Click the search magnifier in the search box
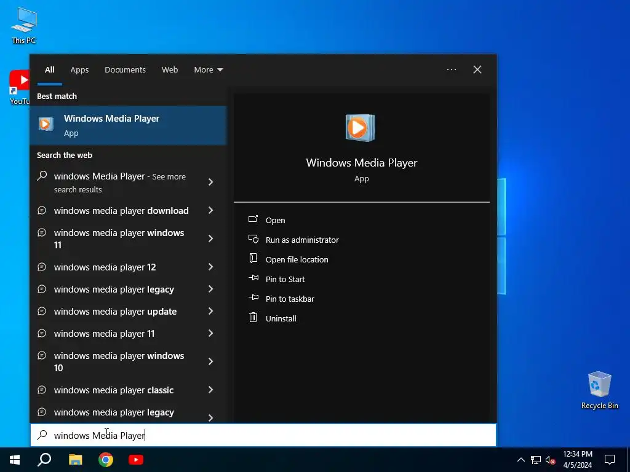The height and width of the screenshot is (472, 630). tap(42, 435)
